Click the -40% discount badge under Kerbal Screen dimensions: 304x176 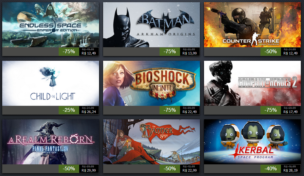(271, 169)
